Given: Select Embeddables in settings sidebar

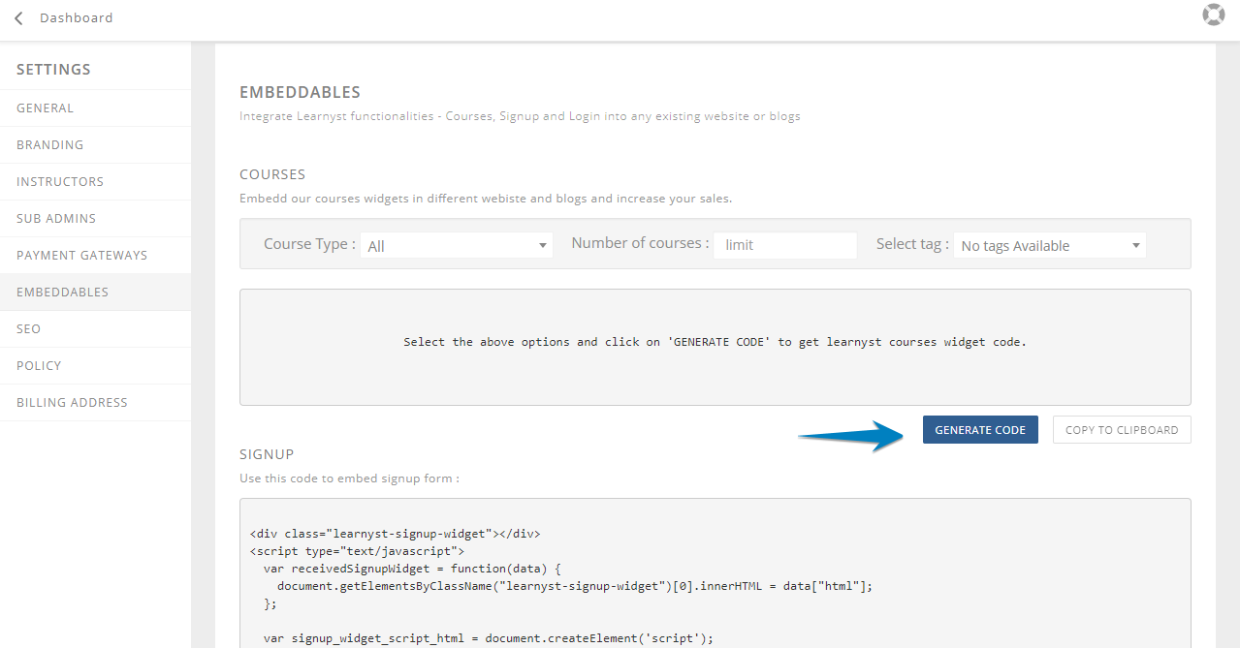Looking at the screenshot, I should [x=95, y=293].
